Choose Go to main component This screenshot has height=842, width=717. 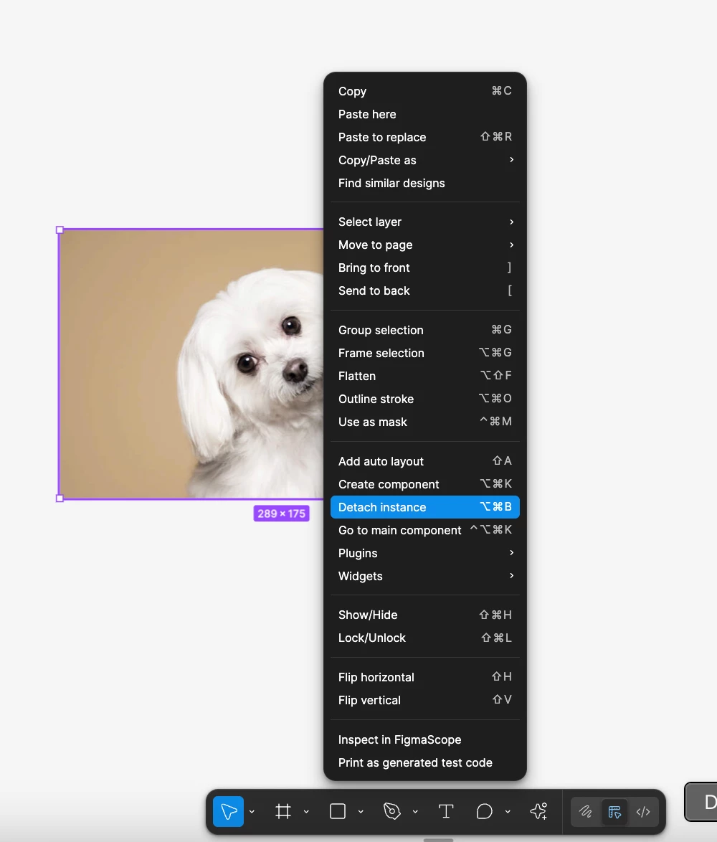click(425, 530)
